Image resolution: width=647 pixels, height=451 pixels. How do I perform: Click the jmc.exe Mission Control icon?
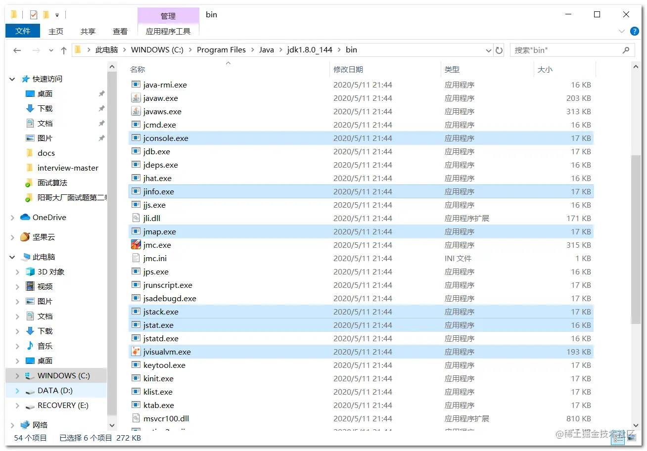(136, 245)
